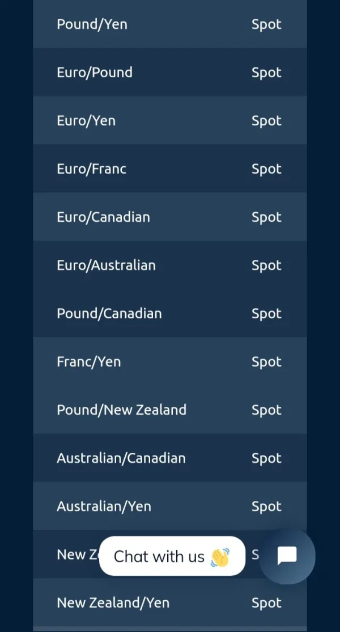
Task: Select the Australian/Canadian pair
Action: tap(121, 458)
